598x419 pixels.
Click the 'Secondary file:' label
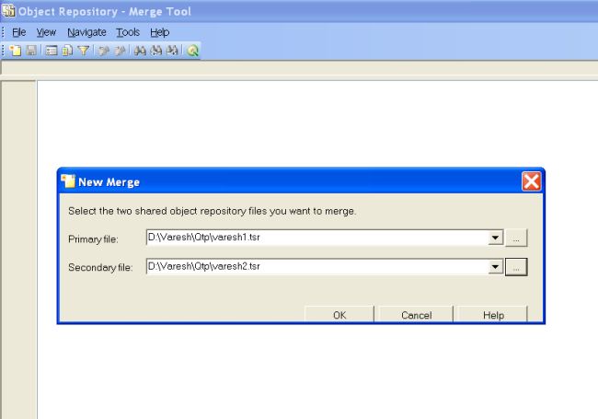[100, 267]
